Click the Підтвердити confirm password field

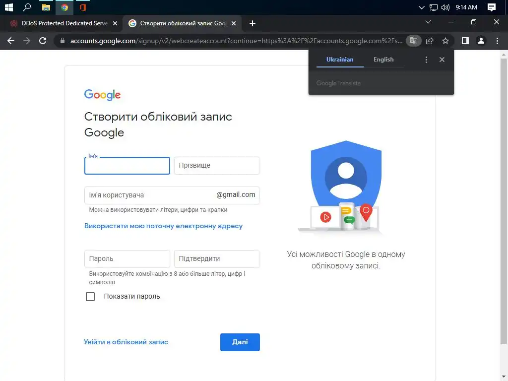click(x=217, y=259)
